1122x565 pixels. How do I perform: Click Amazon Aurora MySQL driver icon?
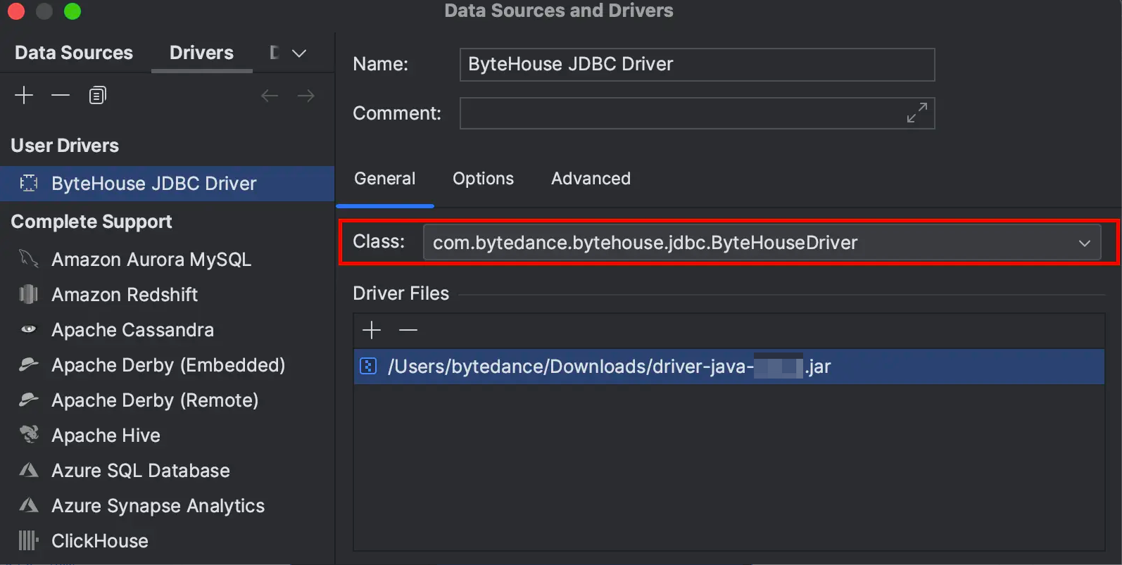[x=29, y=259]
